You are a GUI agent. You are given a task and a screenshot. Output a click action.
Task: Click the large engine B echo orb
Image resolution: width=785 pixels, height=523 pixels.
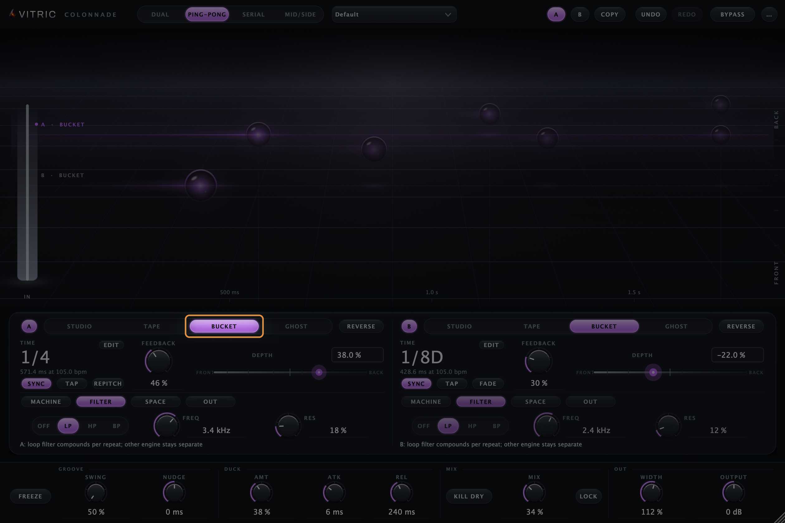click(201, 186)
